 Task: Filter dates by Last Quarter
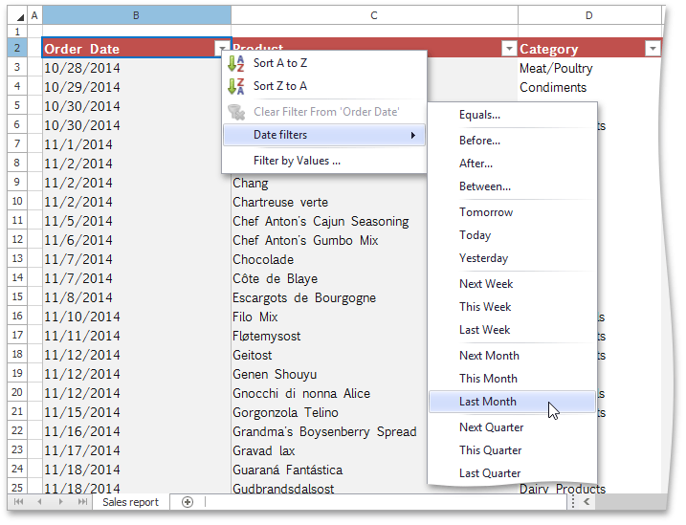[x=512, y=473]
